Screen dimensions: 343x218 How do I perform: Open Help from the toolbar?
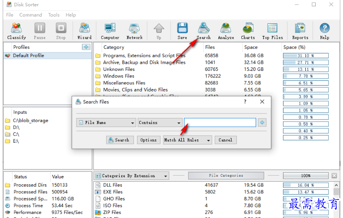click(x=324, y=31)
